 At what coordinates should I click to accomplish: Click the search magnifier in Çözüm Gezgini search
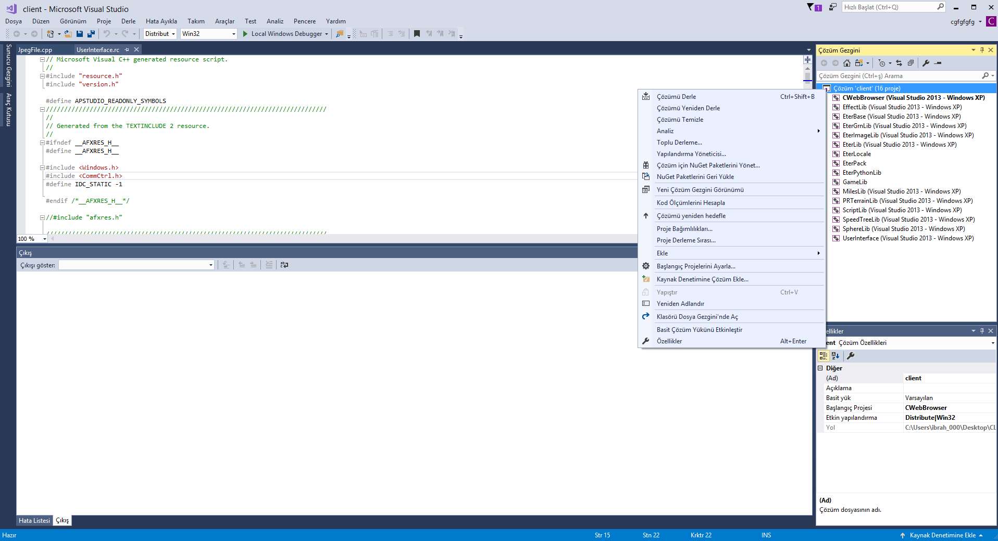(985, 76)
